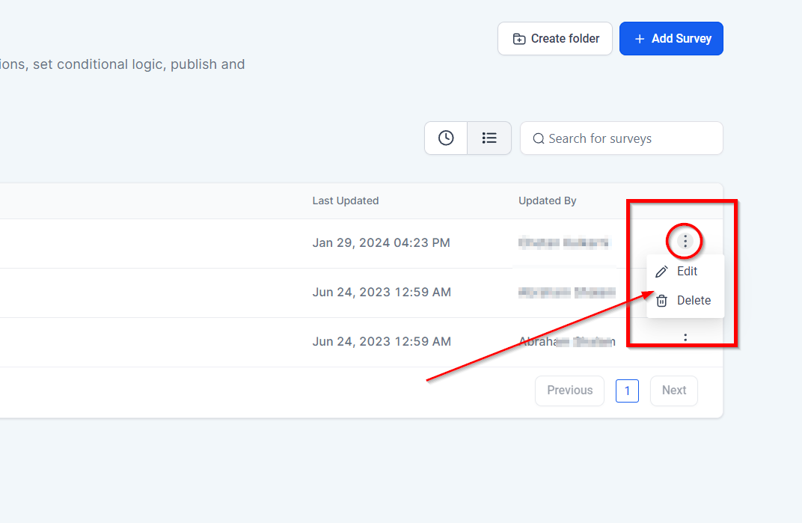Screen dimensions: 802x523
Task: Click the trash can icon beside Delete
Action: [661, 301]
